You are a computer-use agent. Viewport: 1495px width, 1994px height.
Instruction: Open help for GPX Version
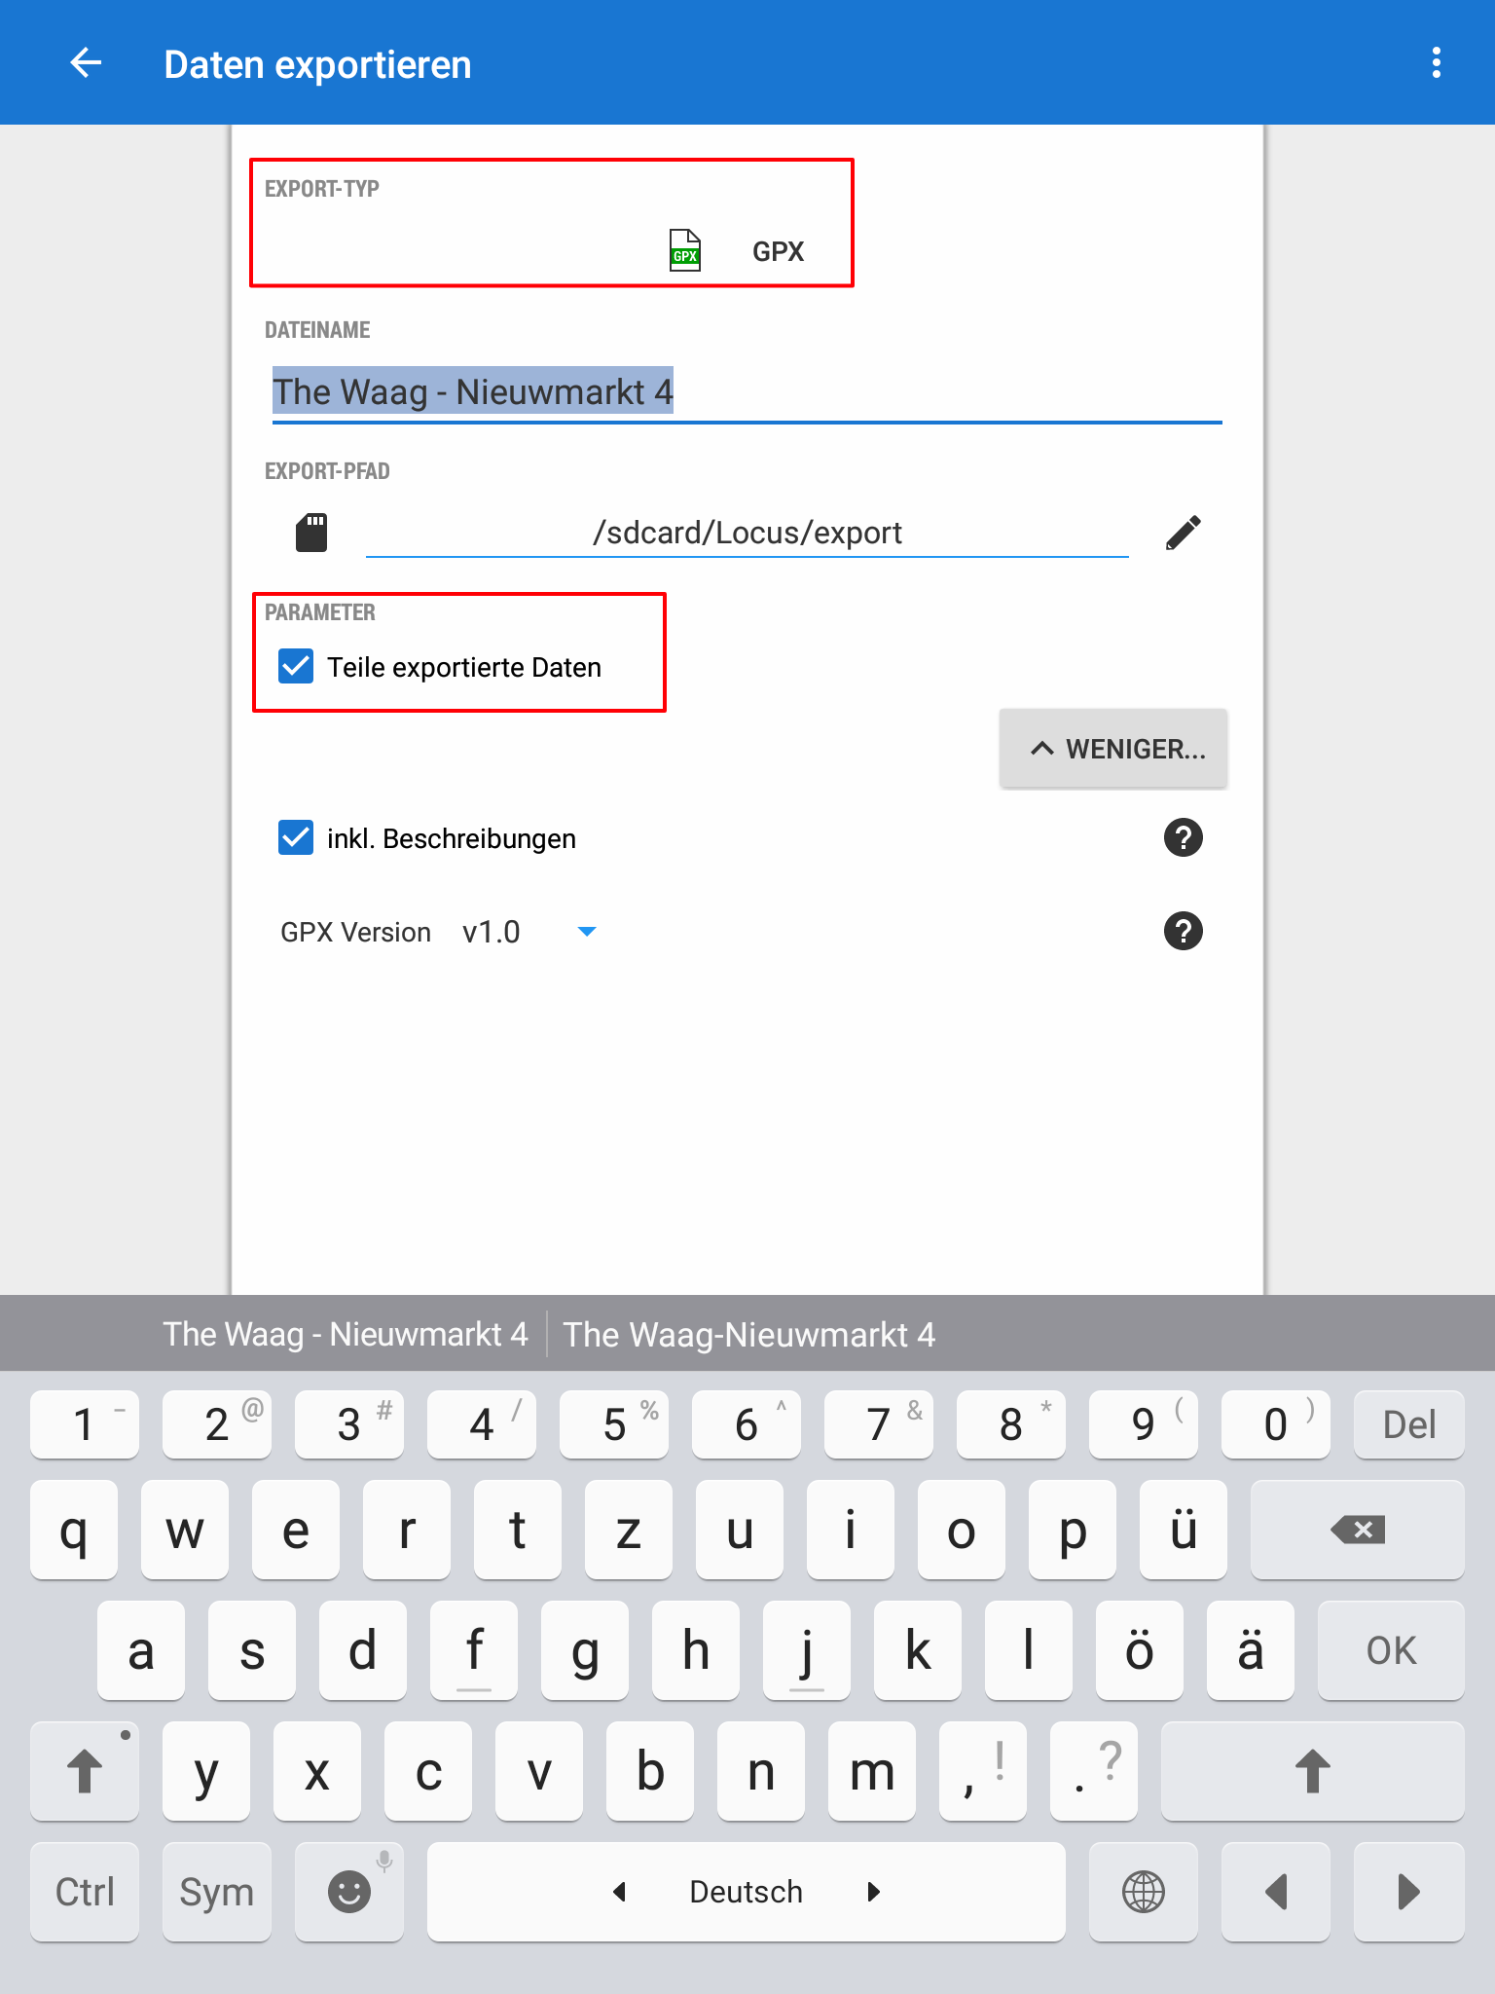1183,931
